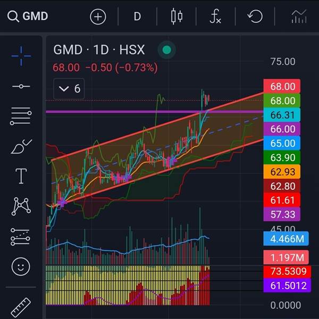
Task: Click the dark red 62.80 label
Action: coord(282,186)
